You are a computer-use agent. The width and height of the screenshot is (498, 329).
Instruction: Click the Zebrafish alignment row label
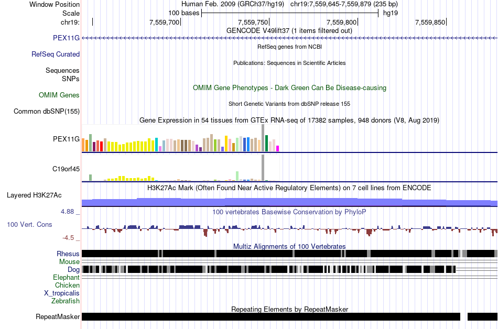click(66, 301)
